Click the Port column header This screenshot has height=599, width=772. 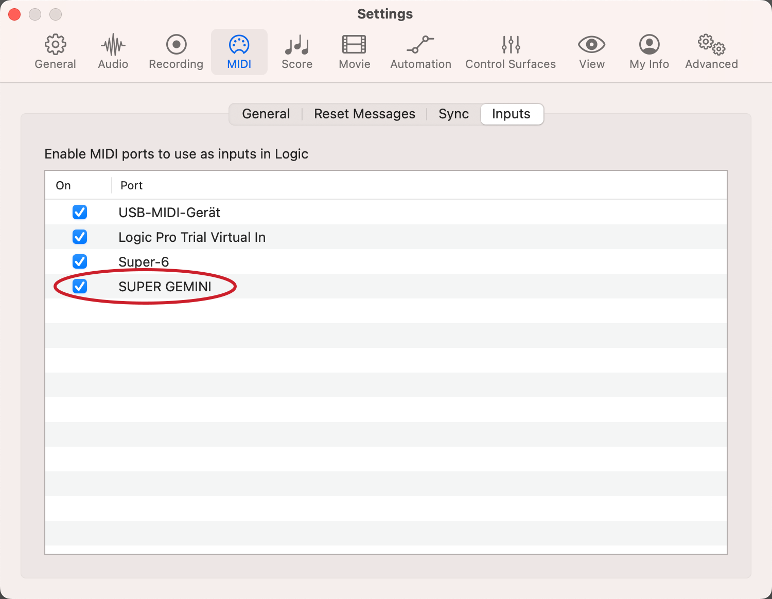click(131, 185)
